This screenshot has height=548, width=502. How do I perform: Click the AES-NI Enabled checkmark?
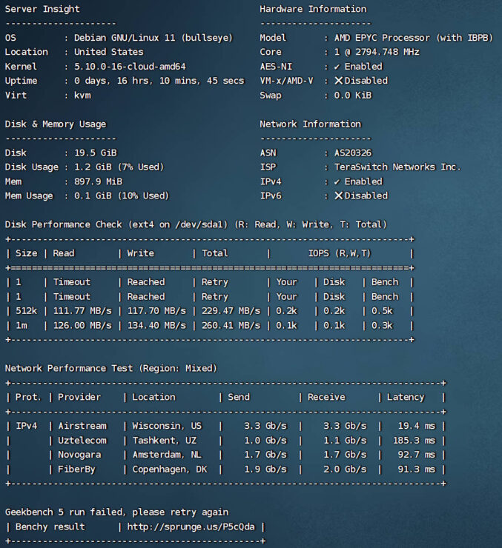(x=337, y=67)
